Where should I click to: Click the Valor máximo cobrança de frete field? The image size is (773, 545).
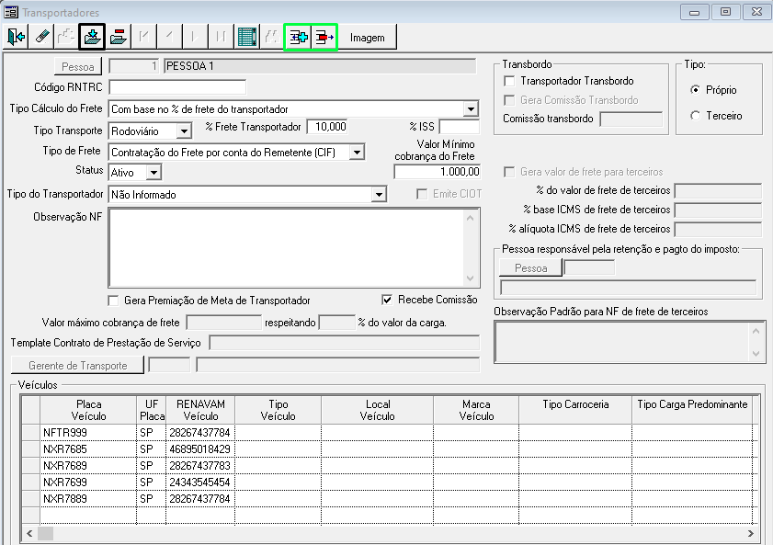[x=224, y=323]
